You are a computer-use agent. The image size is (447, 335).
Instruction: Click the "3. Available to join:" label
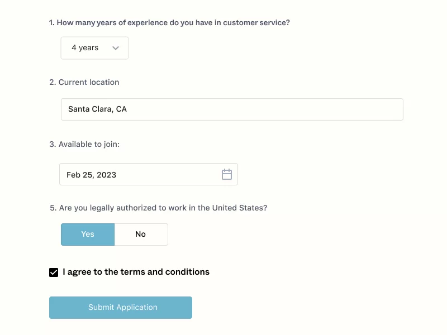(84, 144)
